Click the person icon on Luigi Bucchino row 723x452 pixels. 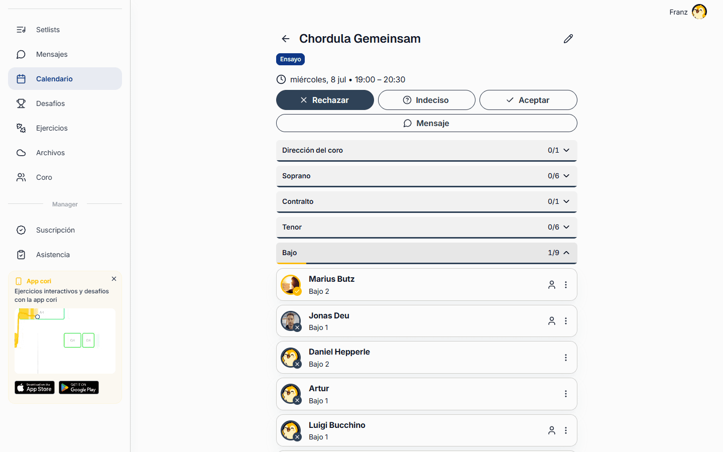552,430
